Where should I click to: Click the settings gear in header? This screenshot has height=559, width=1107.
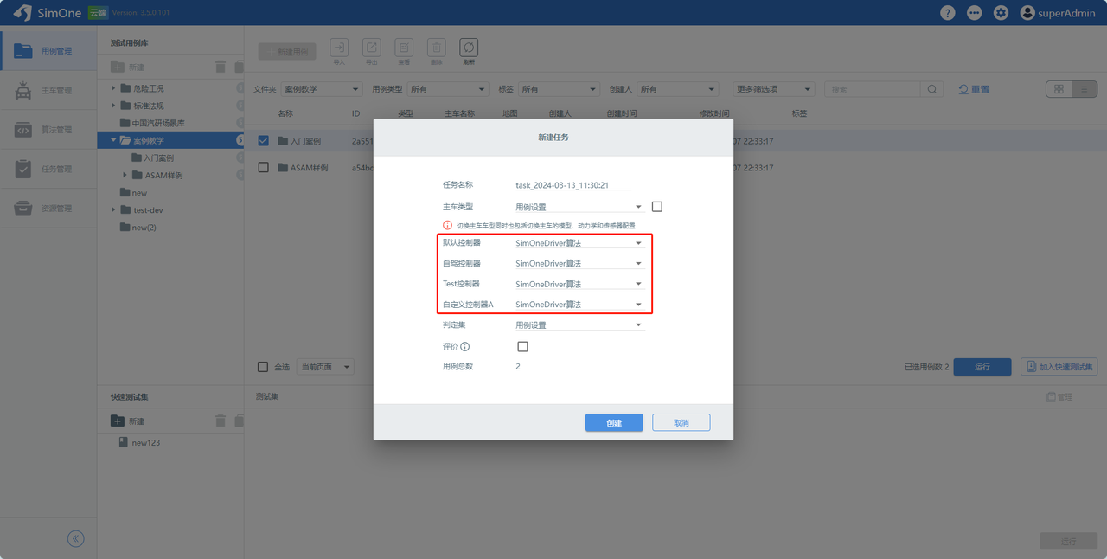pos(1001,13)
